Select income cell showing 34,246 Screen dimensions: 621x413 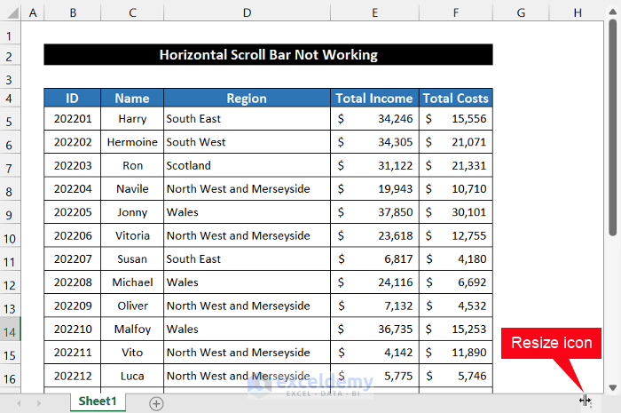point(374,118)
